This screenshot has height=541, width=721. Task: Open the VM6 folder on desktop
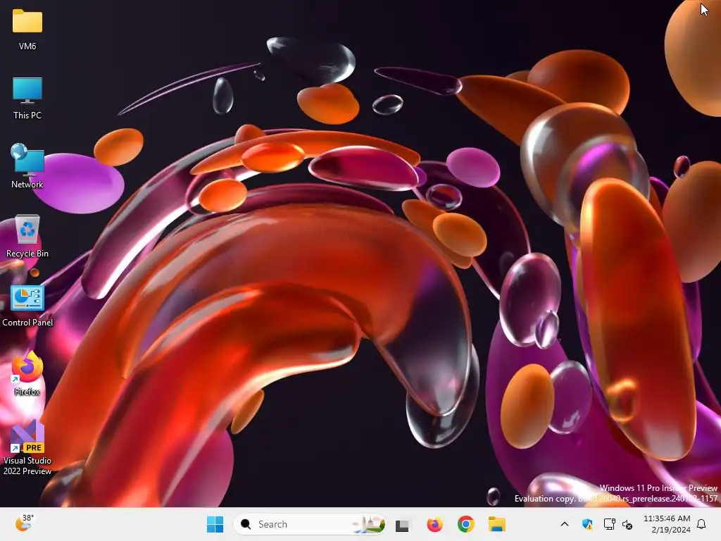[27, 30]
